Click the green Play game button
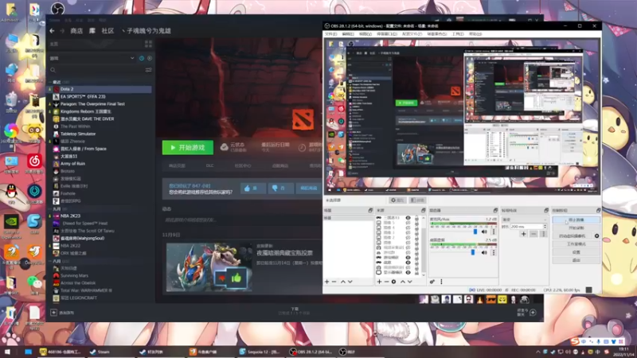Image resolution: width=637 pixels, height=358 pixels. pyautogui.click(x=188, y=147)
